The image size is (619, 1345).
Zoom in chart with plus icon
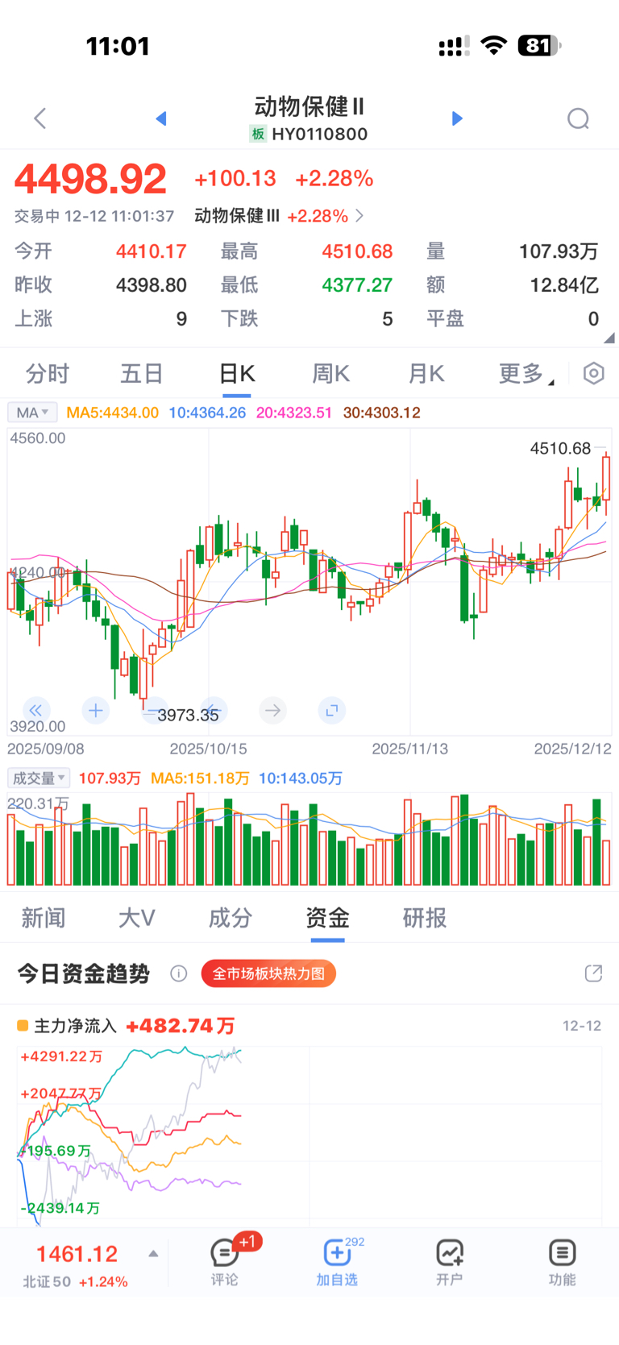pos(95,710)
